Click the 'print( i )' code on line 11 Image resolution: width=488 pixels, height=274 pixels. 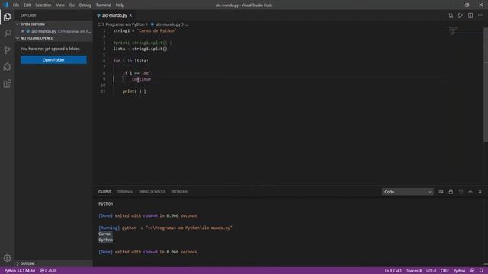click(x=134, y=91)
